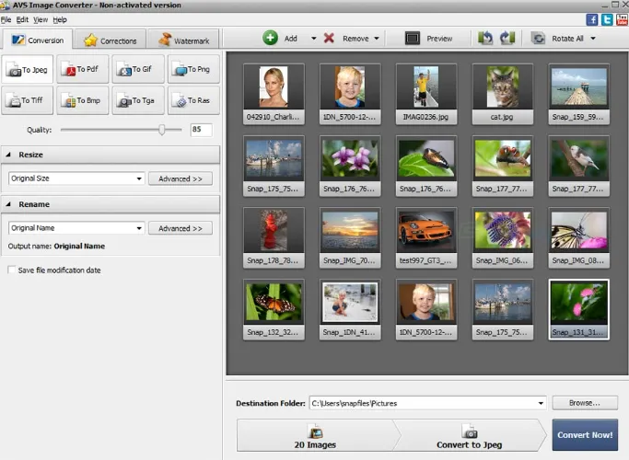Click the green Add images icon

pyautogui.click(x=270, y=38)
